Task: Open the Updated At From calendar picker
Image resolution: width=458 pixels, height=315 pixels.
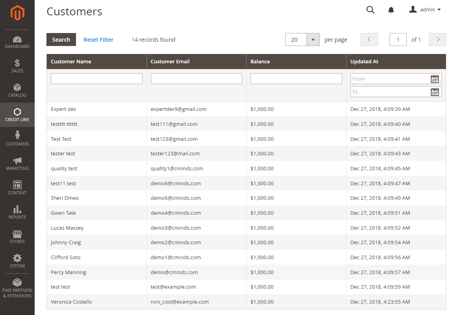Action: coord(434,79)
